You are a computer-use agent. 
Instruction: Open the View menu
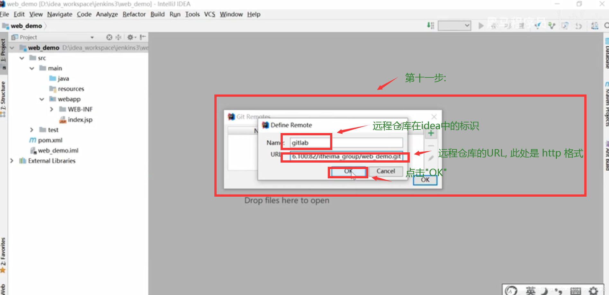pyautogui.click(x=36, y=14)
